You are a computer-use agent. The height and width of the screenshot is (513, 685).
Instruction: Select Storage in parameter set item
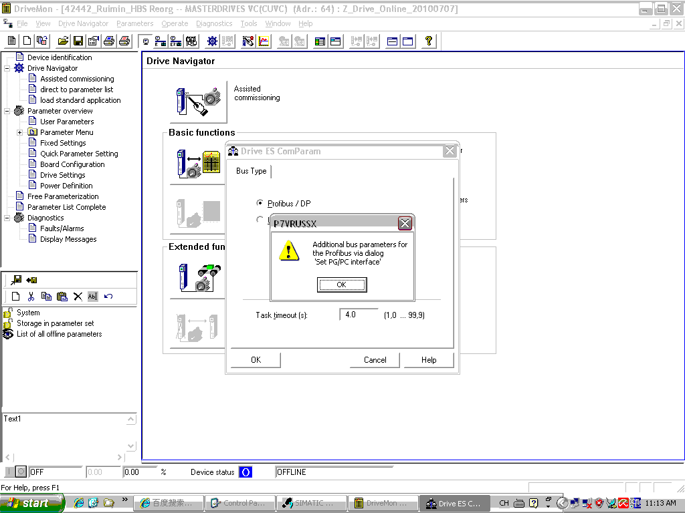[x=55, y=323]
